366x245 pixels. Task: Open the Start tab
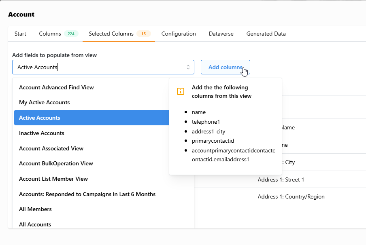point(20,34)
